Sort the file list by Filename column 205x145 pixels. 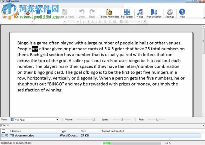click(x=16, y=131)
